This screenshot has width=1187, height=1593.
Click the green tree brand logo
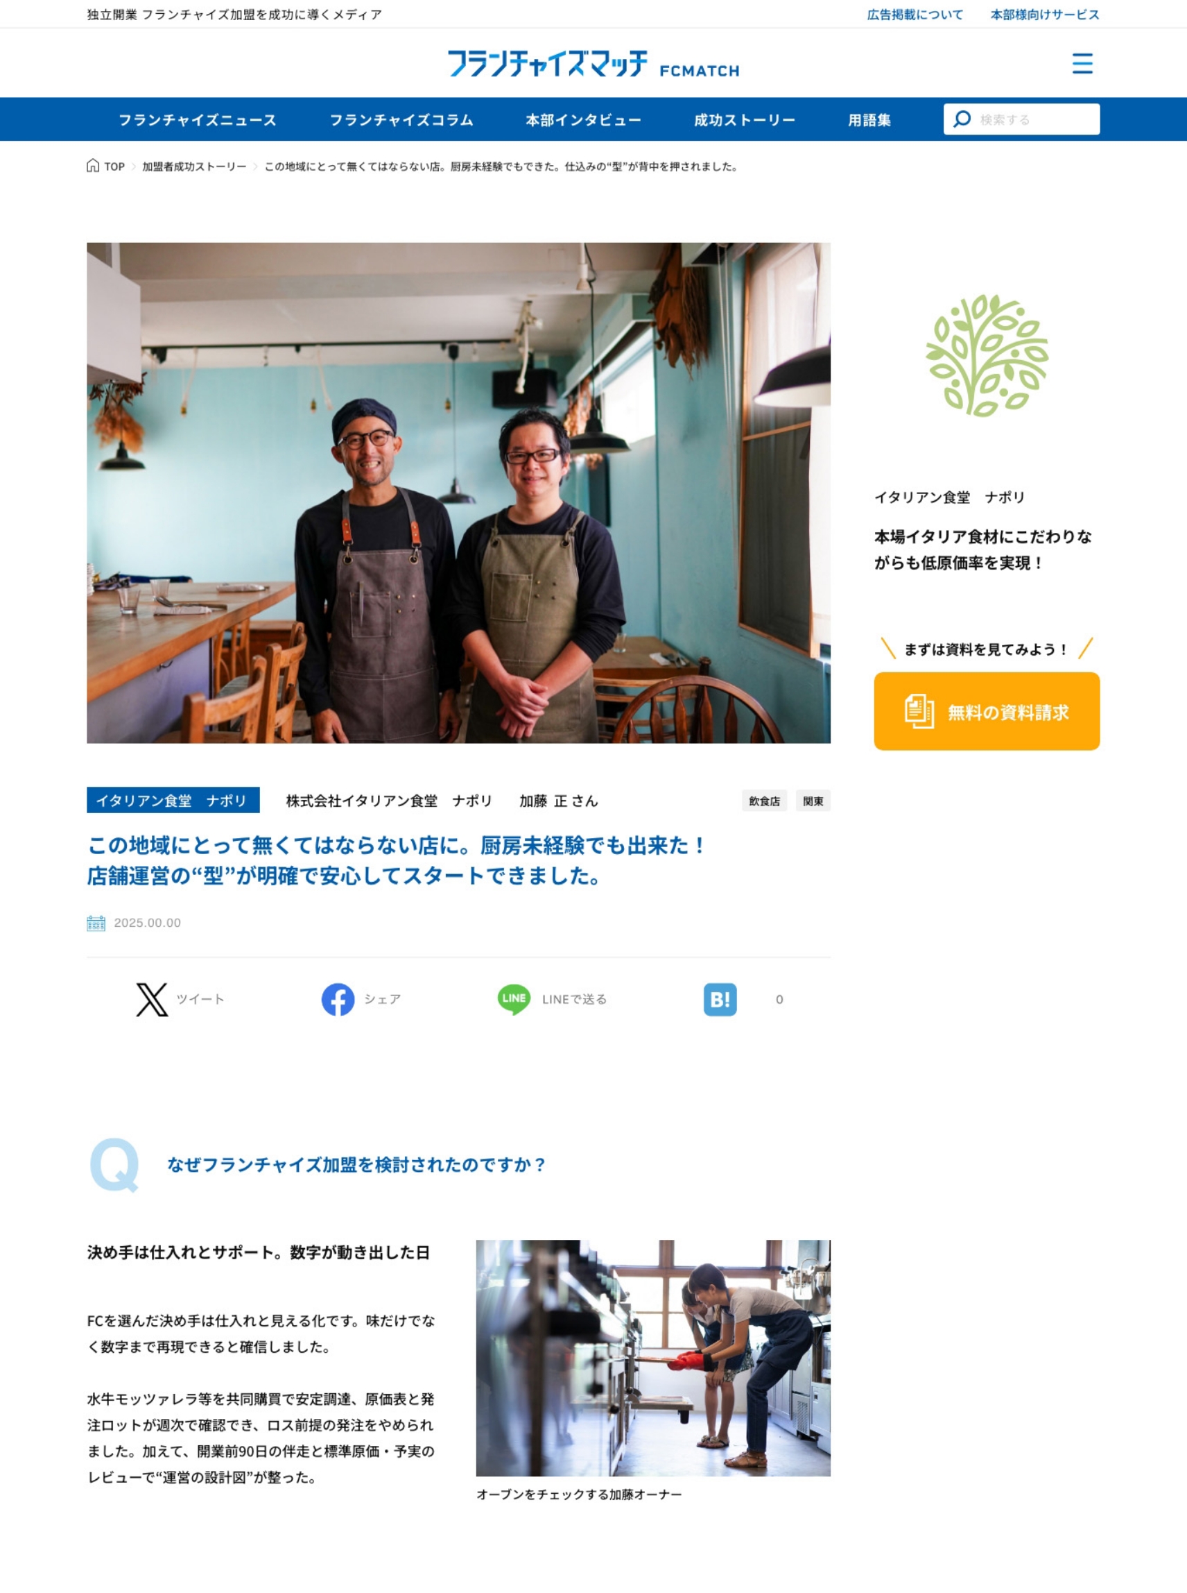click(987, 355)
